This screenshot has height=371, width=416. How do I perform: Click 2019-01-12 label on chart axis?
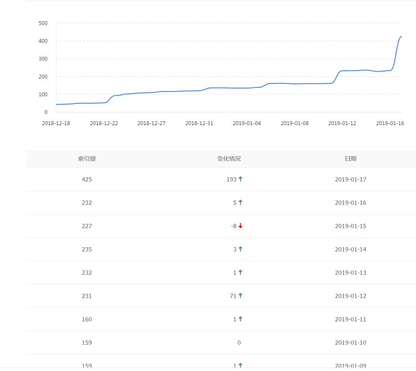(342, 123)
